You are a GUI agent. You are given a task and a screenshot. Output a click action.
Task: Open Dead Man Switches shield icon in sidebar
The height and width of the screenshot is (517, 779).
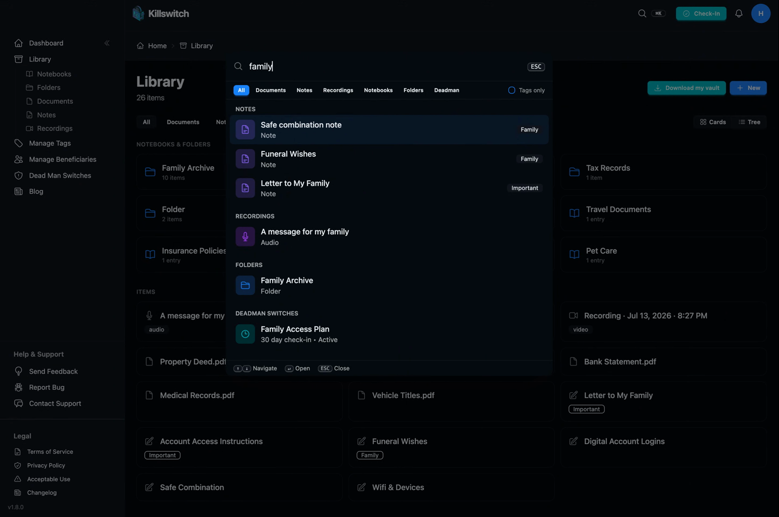pyautogui.click(x=19, y=175)
